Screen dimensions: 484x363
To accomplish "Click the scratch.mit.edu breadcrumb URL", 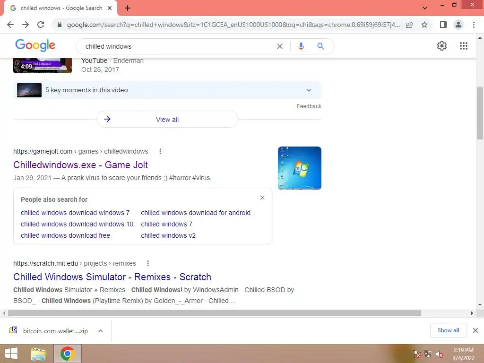I will coord(74,263).
